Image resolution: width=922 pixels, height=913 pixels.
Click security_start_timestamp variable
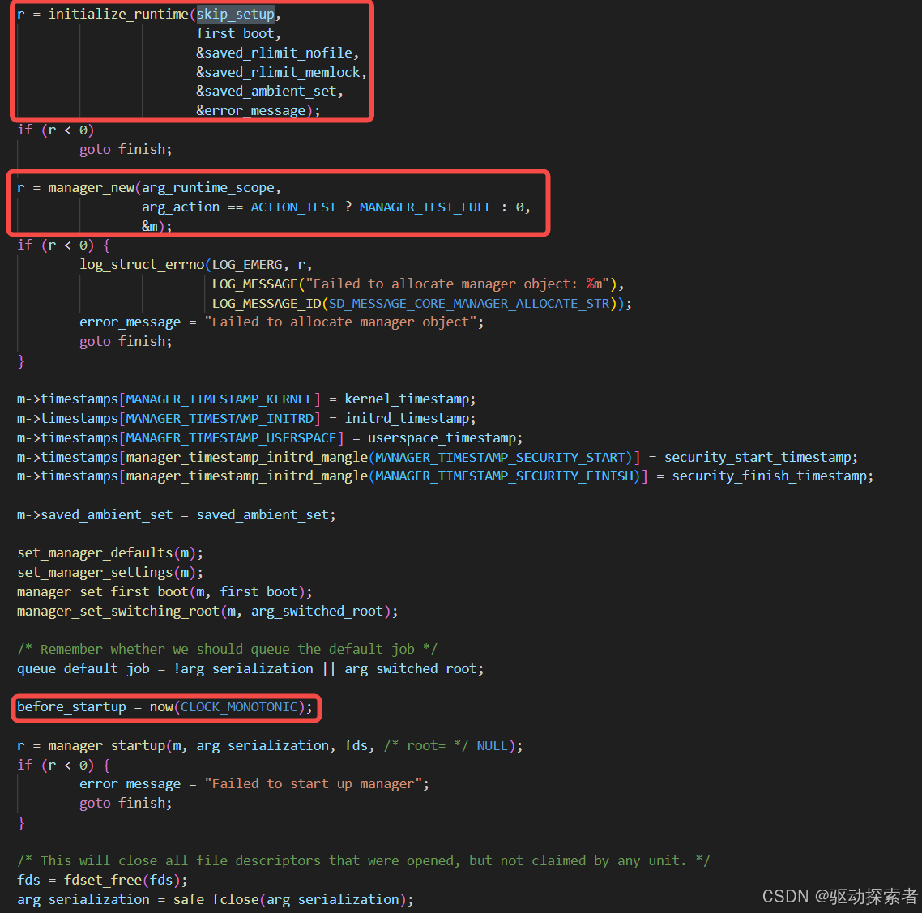coord(758,458)
